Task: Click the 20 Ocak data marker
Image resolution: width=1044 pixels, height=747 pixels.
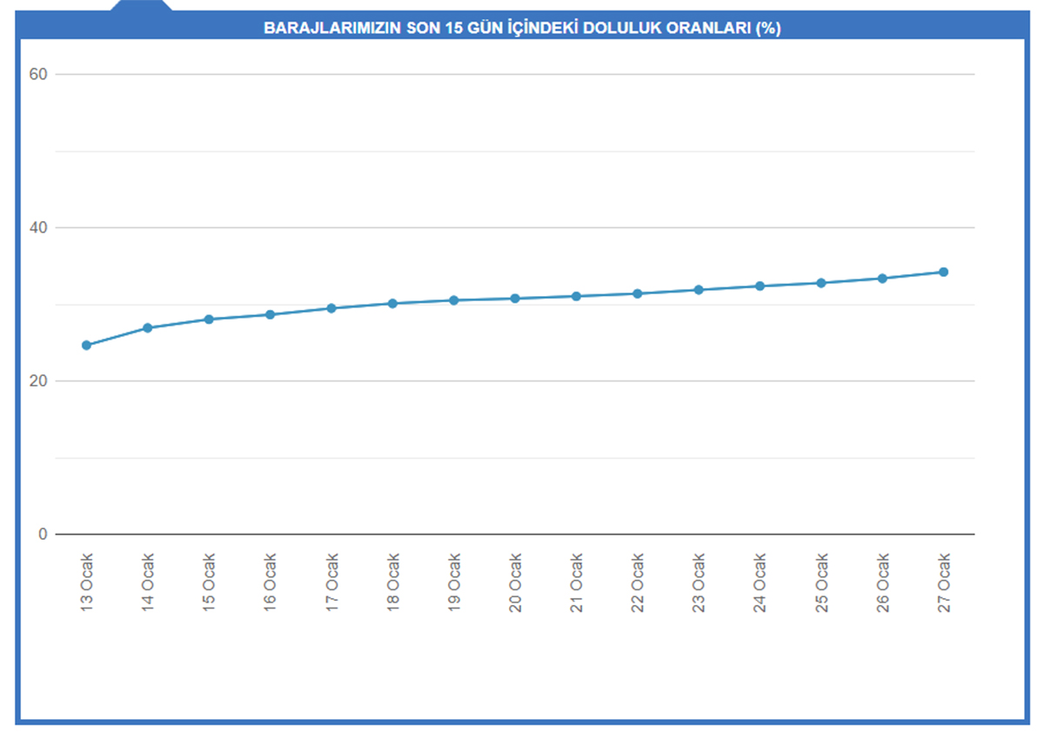Action: pyautogui.click(x=515, y=299)
